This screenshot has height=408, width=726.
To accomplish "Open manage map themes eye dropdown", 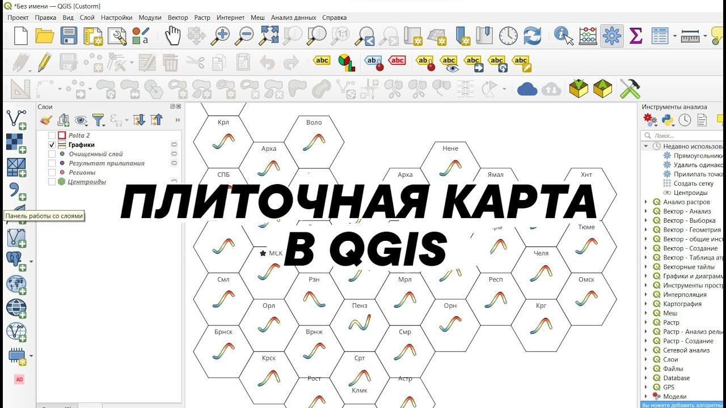I will tap(82, 120).
